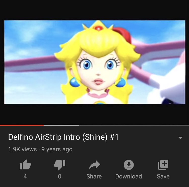
Task: Seek within the red played part of progress bar
Action: [x=22, y=125]
